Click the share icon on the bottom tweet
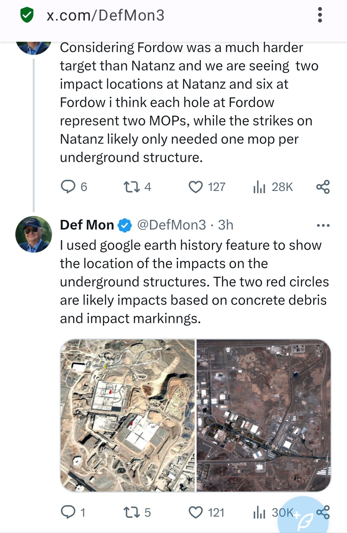The image size is (347, 533). pyautogui.click(x=325, y=511)
